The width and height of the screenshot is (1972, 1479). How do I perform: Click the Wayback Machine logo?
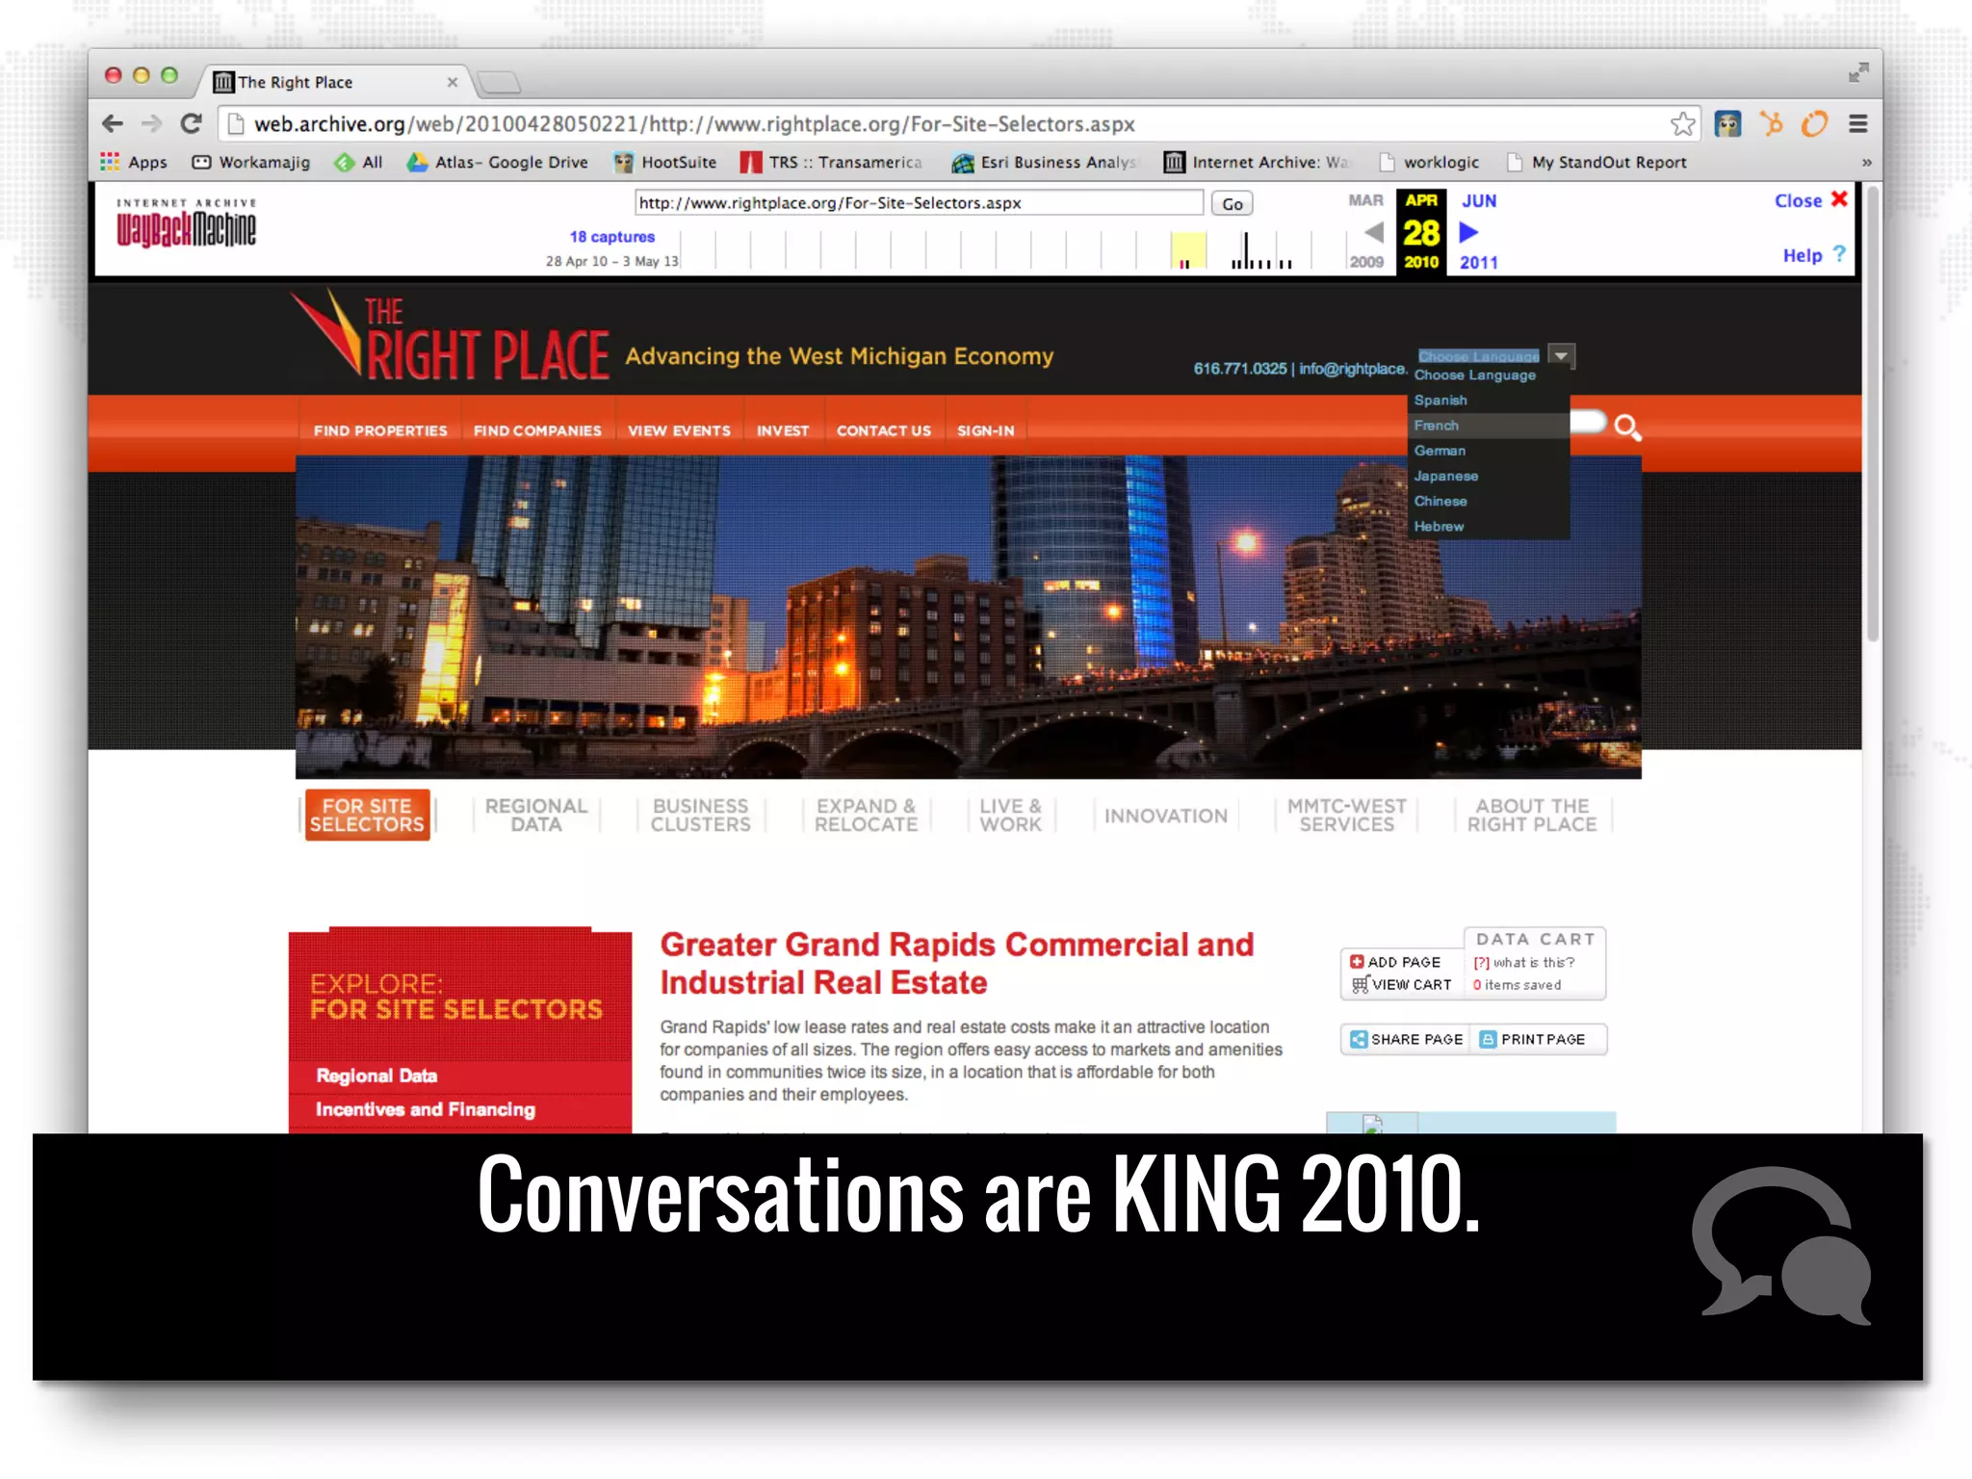[x=186, y=223]
